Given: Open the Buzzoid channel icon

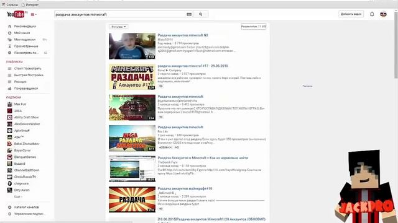Looking at the screenshot, I should pyautogui.click(x=10, y=164).
